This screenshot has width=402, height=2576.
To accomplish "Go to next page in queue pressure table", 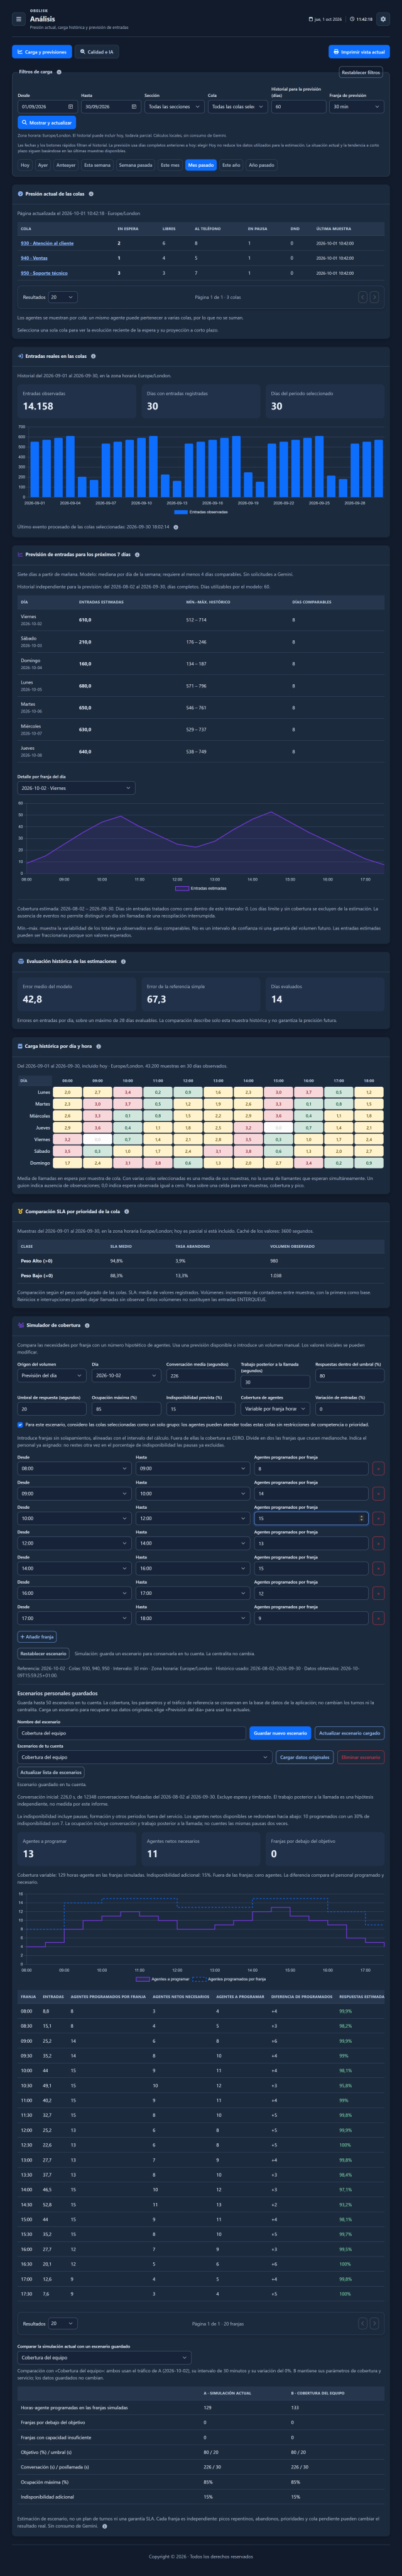I will [375, 297].
